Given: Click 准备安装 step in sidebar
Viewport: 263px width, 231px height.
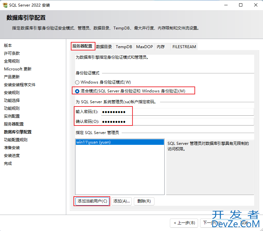Looking at the screenshot, I should (x=12, y=148).
